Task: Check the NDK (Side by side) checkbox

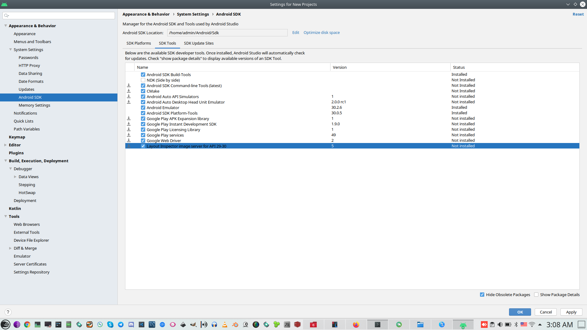Action: click(x=143, y=80)
